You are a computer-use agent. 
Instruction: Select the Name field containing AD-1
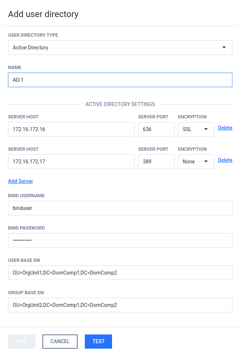(120, 80)
